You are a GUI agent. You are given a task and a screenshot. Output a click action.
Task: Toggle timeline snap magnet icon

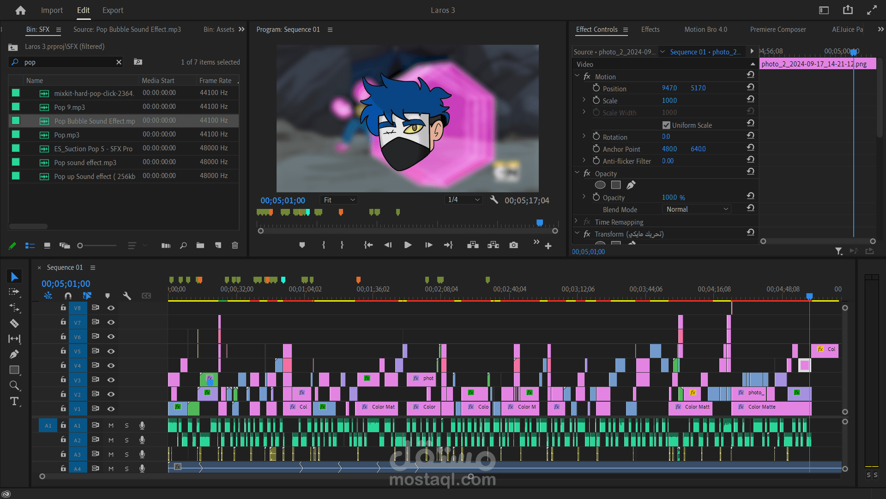point(68,296)
